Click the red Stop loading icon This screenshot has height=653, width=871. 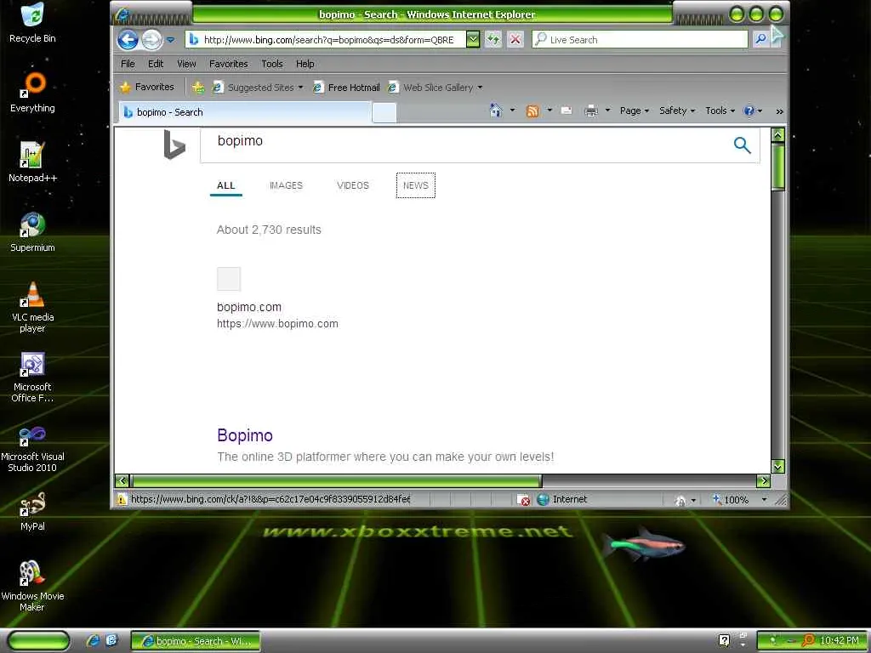515,39
